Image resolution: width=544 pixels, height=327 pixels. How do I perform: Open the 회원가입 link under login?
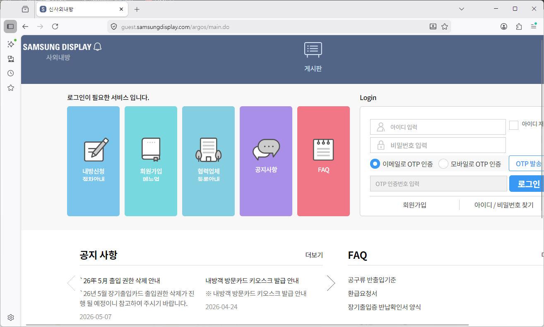[414, 205]
